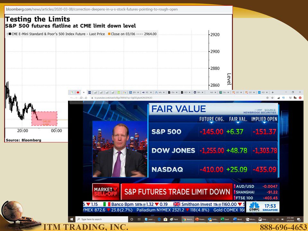This screenshot has width=308, height=231.
Task: Close the '$IN' browser tab
Action: 138,92
